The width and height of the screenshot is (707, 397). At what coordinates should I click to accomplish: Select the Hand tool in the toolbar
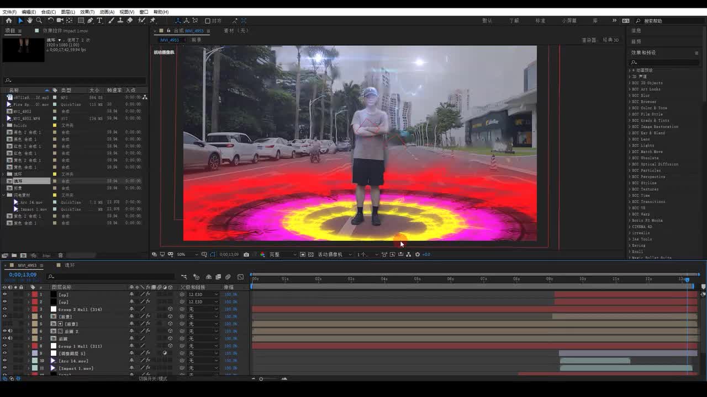click(x=30, y=20)
